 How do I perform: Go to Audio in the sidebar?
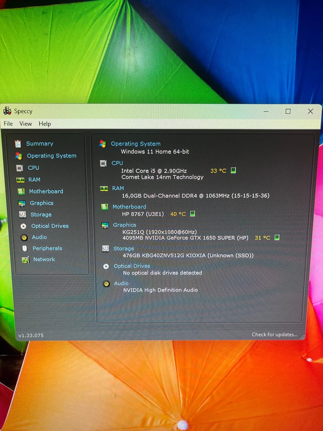coord(39,237)
